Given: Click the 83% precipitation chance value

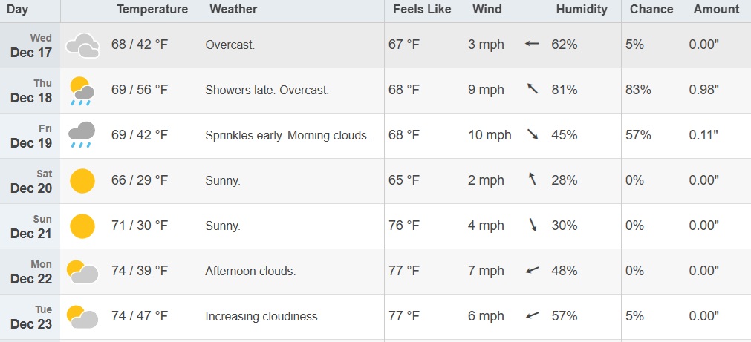Looking at the screenshot, I should (x=638, y=90).
